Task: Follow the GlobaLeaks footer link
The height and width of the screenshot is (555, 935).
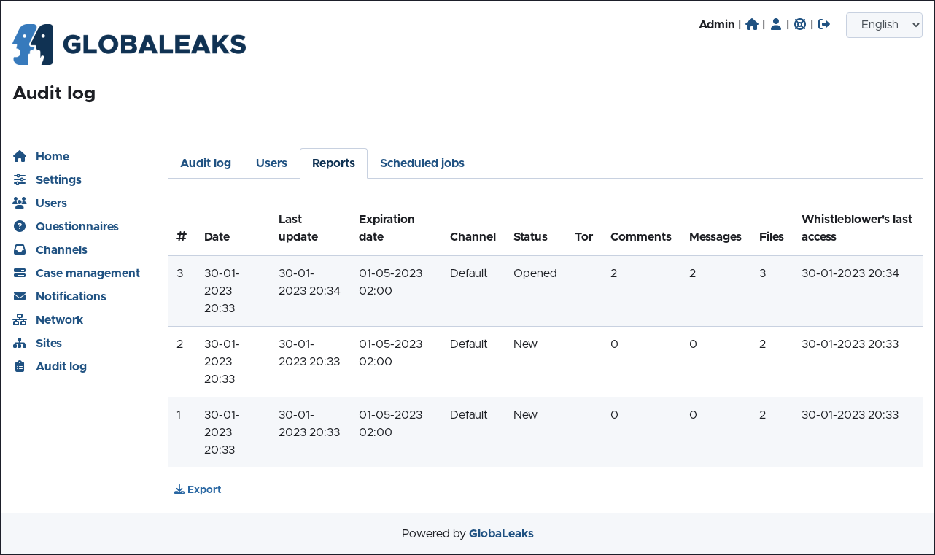Action: [x=501, y=533]
